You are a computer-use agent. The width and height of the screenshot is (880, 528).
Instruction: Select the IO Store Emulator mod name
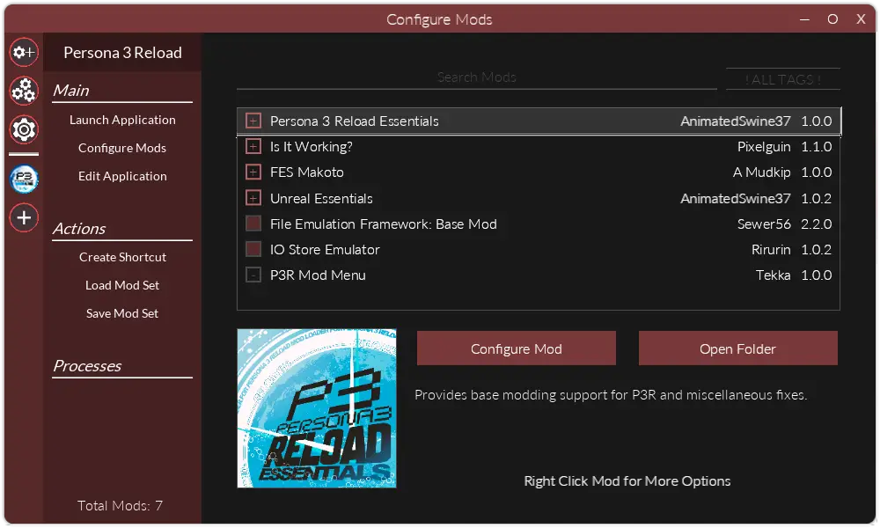[325, 249]
